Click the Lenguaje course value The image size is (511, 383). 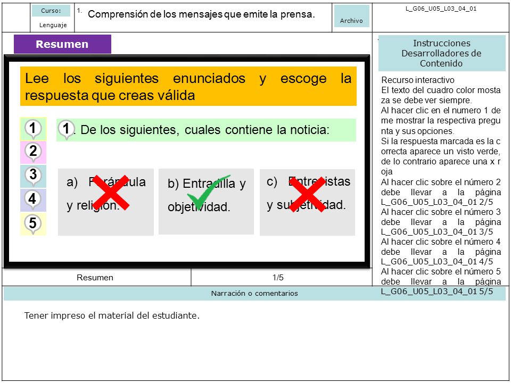click(x=53, y=25)
